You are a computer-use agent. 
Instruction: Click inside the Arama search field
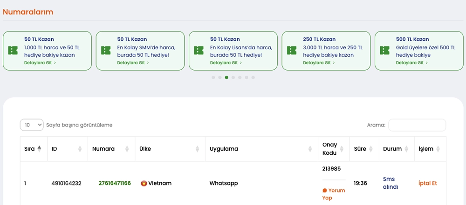(x=417, y=125)
